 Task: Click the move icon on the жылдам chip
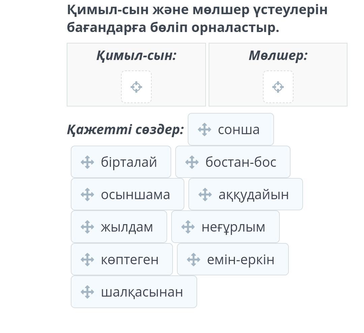click(x=87, y=227)
